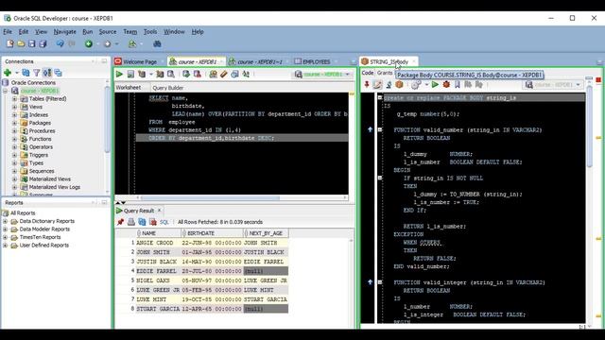
Task: Click the print icon in Query Result toolbar
Action: 131,222
